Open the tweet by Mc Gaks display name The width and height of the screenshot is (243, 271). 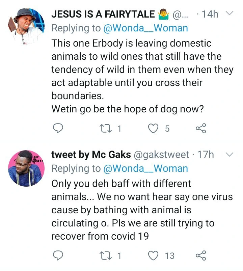[x=91, y=155]
